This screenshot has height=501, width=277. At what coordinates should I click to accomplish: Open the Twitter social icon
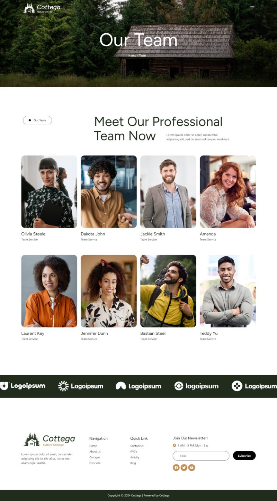click(184, 468)
